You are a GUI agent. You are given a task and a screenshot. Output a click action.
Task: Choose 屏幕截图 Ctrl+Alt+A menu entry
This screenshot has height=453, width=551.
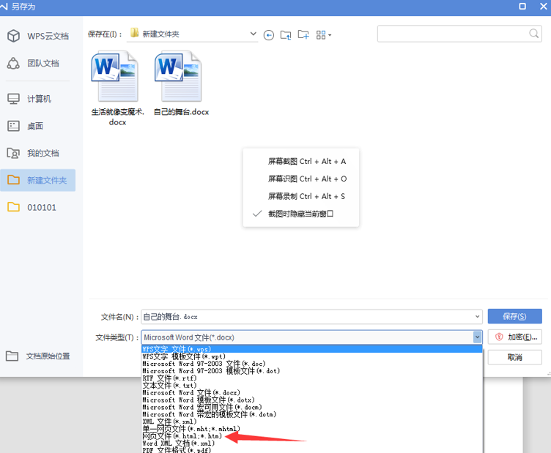[307, 162]
